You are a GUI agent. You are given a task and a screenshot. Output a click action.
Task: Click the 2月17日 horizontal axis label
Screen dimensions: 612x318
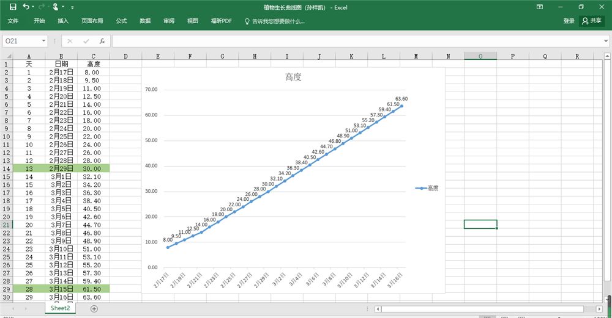(161, 280)
